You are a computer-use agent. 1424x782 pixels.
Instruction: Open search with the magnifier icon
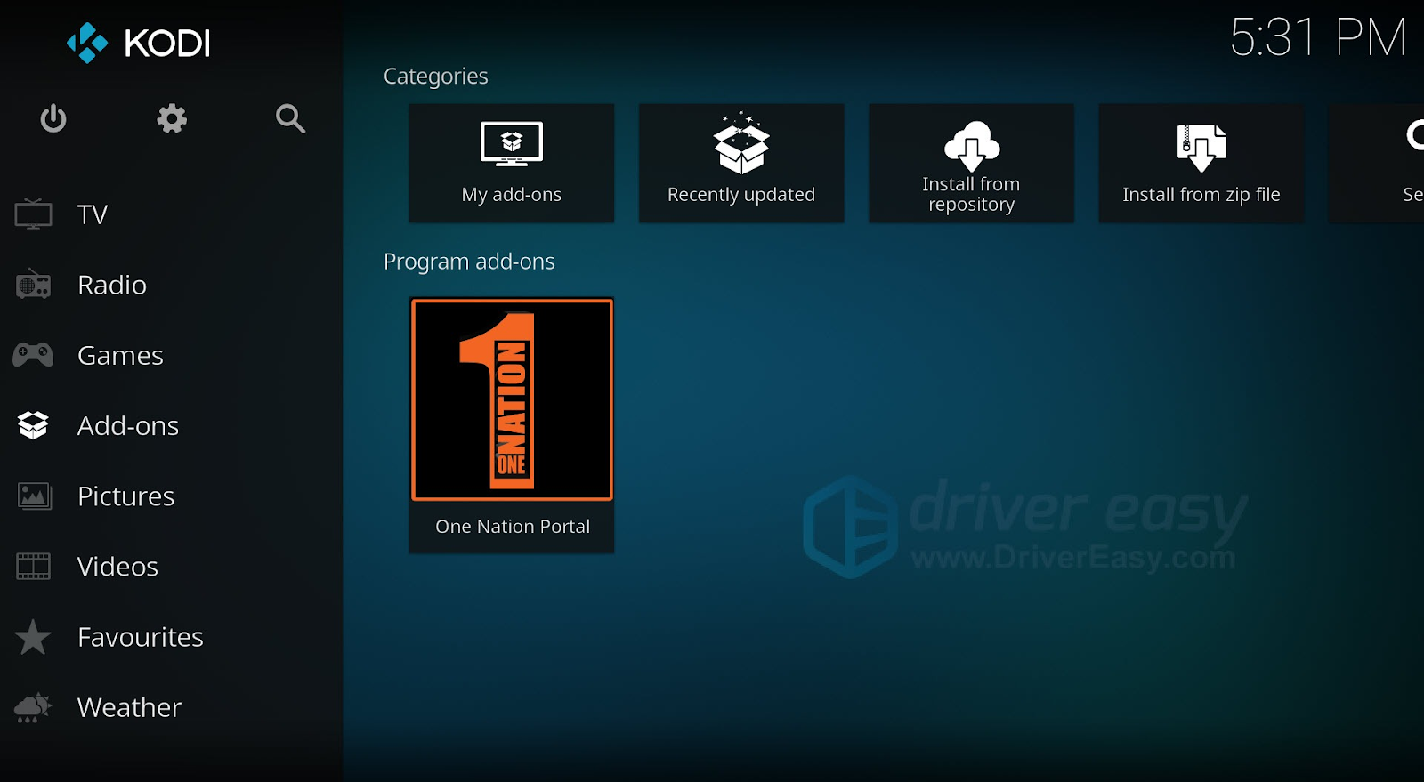click(x=290, y=118)
